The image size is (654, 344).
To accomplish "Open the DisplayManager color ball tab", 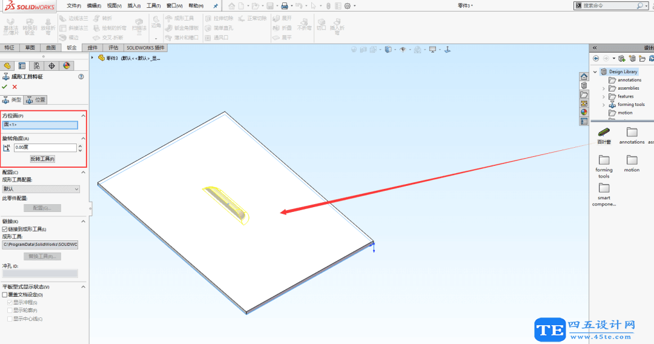I will [67, 66].
